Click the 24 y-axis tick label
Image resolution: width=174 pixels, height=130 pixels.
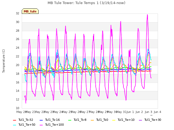point(17,48)
